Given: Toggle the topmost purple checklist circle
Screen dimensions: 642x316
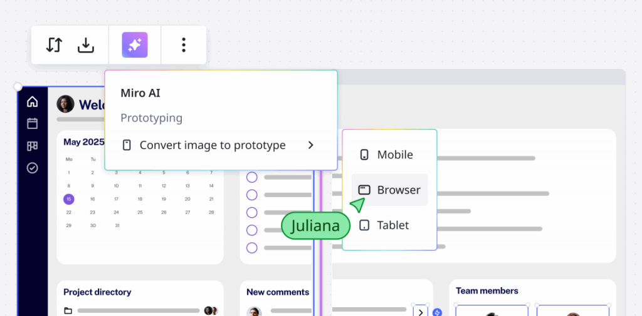Looking at the screenshot, I should coord(252,177).
